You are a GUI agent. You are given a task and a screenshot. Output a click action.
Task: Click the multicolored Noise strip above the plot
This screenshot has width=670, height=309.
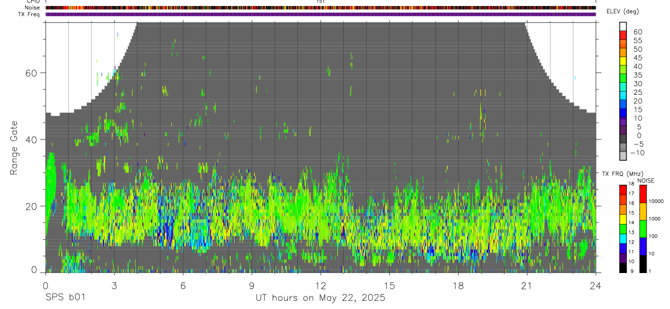coord(320,8)
